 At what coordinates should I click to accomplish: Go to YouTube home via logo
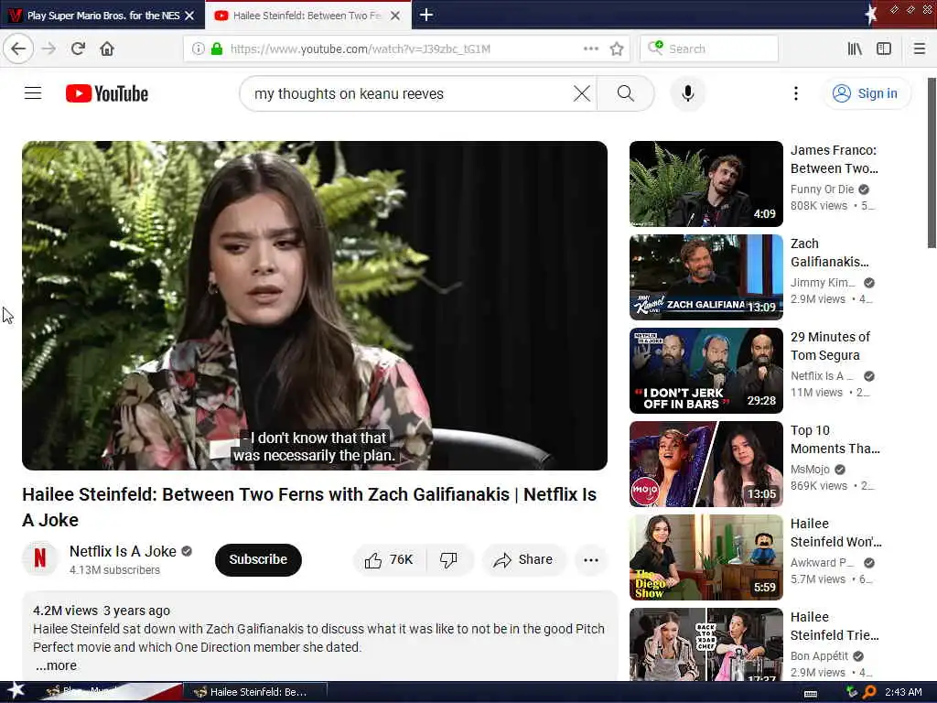[x=107, y=93]
